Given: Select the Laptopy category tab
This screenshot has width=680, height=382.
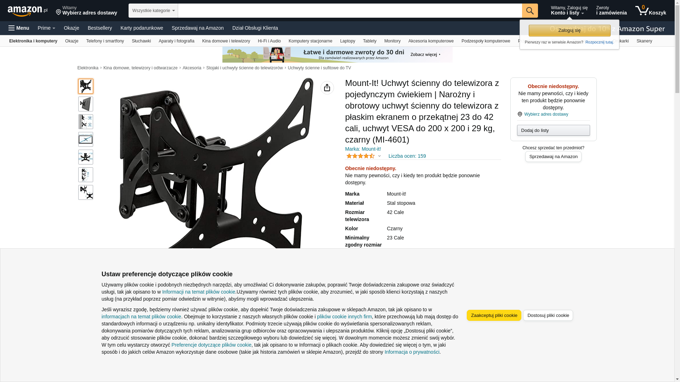Looking at the screenshot, I should [347, 41].
